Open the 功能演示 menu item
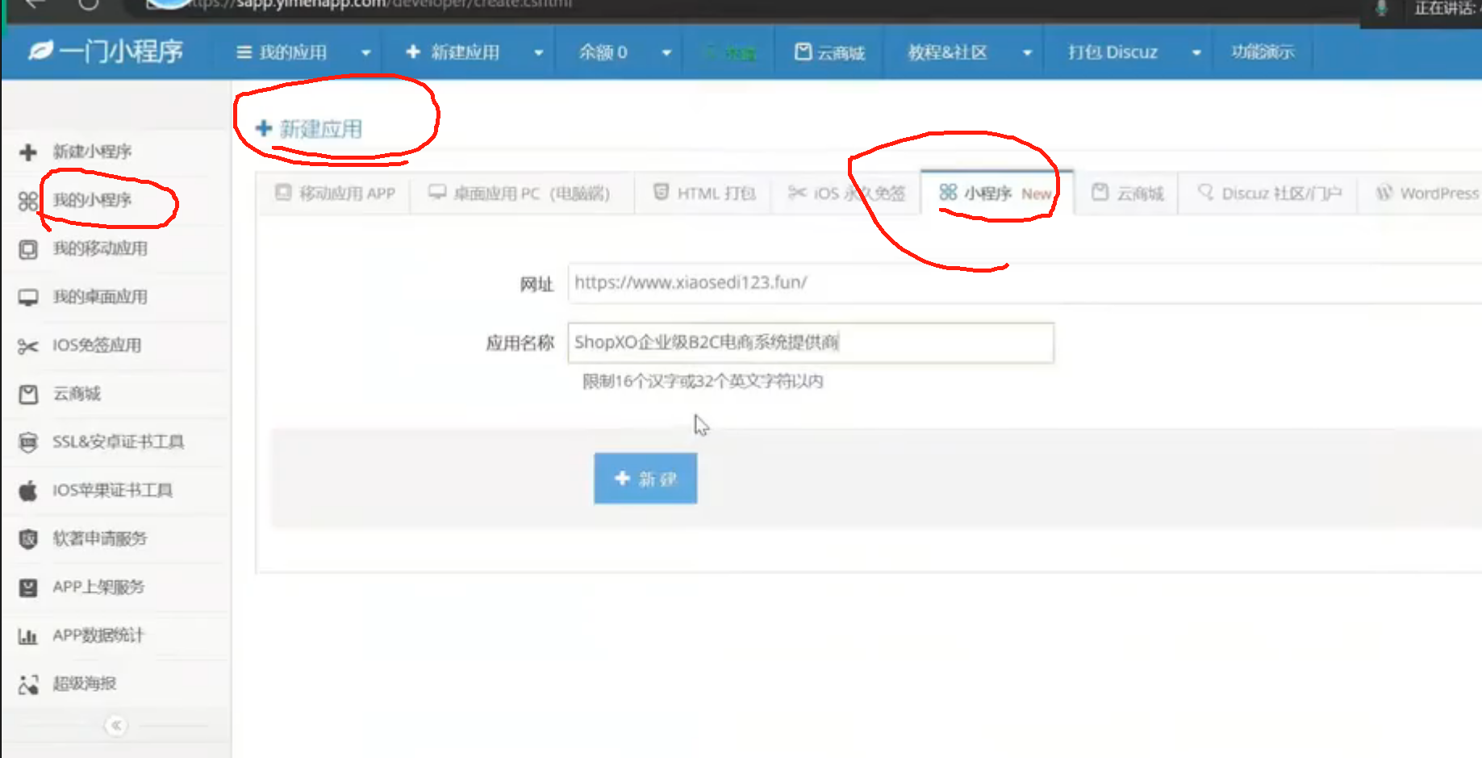The image size is (1482, 758). 1263,52
